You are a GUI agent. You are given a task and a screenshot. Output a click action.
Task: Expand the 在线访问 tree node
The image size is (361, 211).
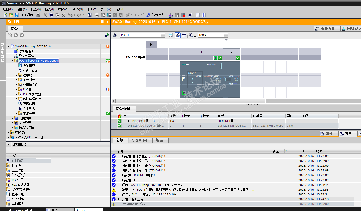pyautogui.click(x=8, y=132)
